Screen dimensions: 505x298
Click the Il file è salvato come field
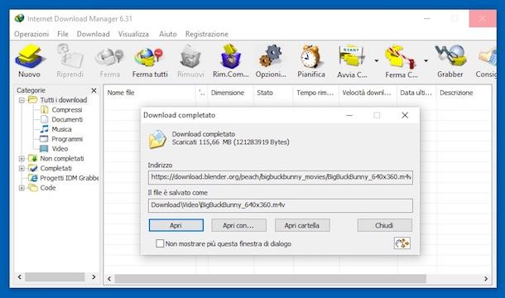(280, 205)
